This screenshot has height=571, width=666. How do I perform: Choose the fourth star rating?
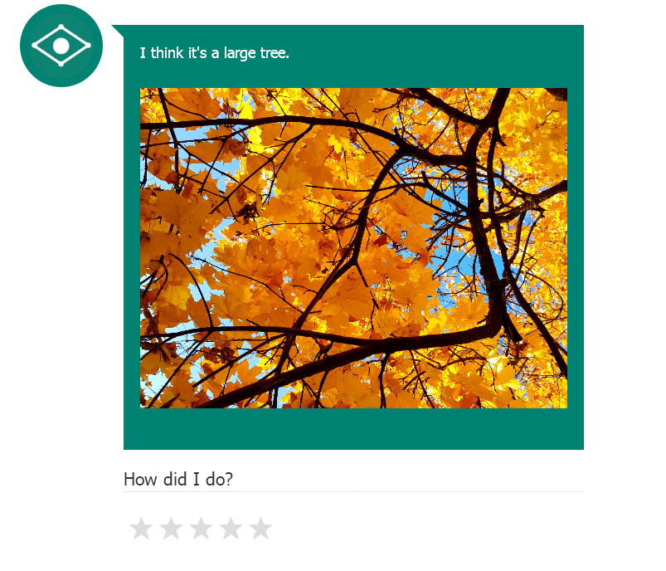pos(231,529)
